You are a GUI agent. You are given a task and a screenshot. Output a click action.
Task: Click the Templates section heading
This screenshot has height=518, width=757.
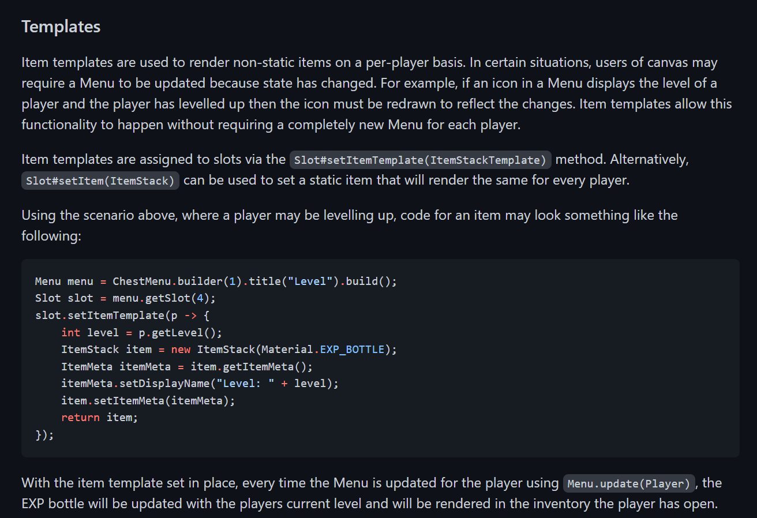61,27
